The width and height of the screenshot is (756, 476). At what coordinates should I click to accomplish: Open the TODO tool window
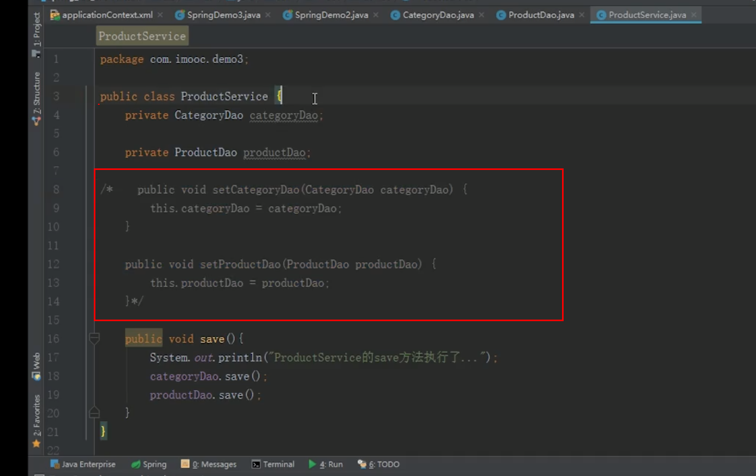379,464
